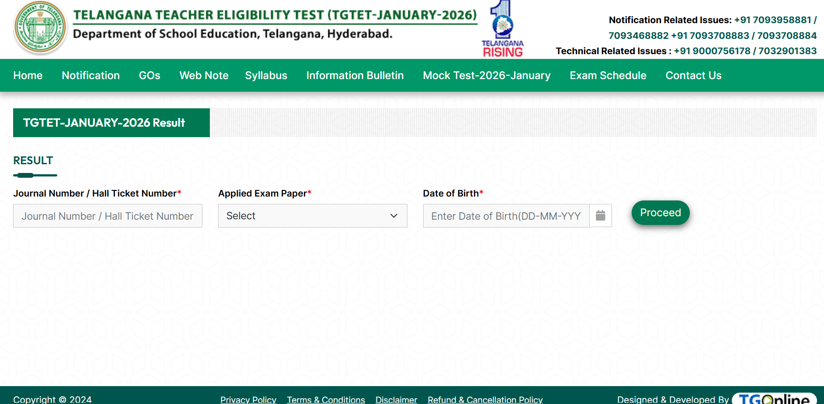Screen dimensions: 824x404
Task: Open the Web Note page
Action: tap(204, 75)
